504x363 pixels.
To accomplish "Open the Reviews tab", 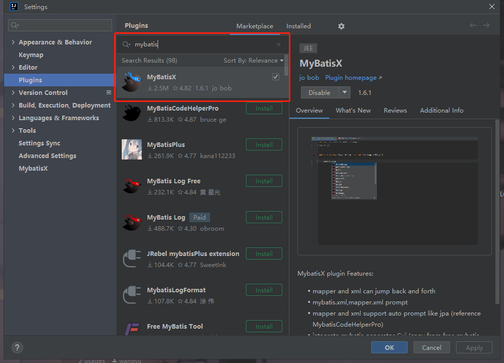I will tap(395, 111).
